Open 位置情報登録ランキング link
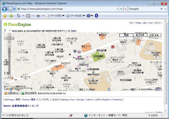This screenshot has height=119, width=169. tap(25, 106)
